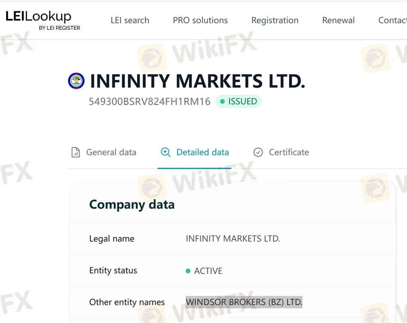
Task: Click the green dot inside ISSUED badge
Action: [x=222, y=102]
